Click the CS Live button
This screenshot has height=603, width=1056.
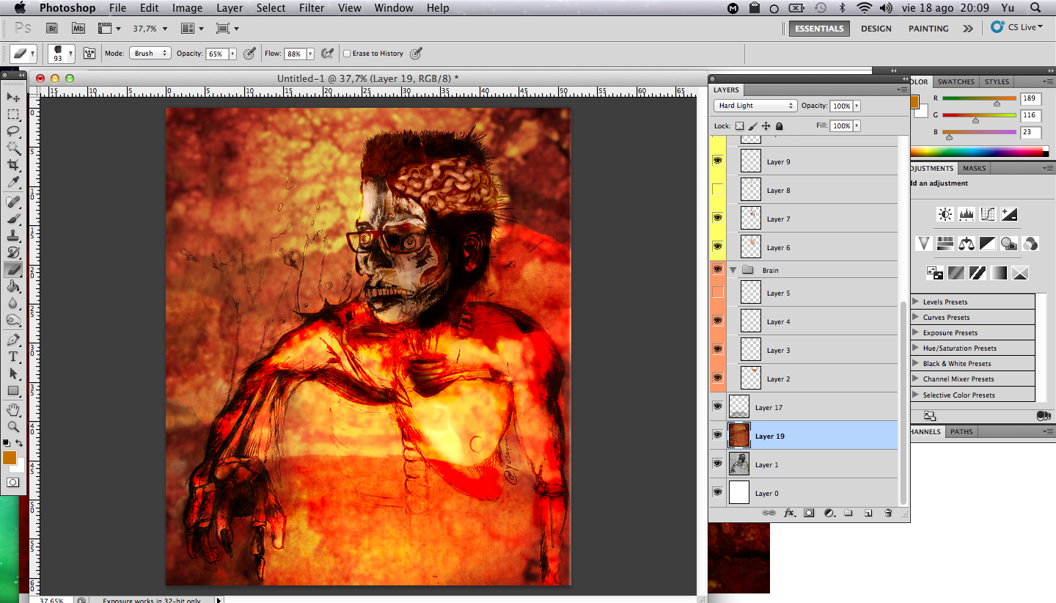click(1017, 27)
